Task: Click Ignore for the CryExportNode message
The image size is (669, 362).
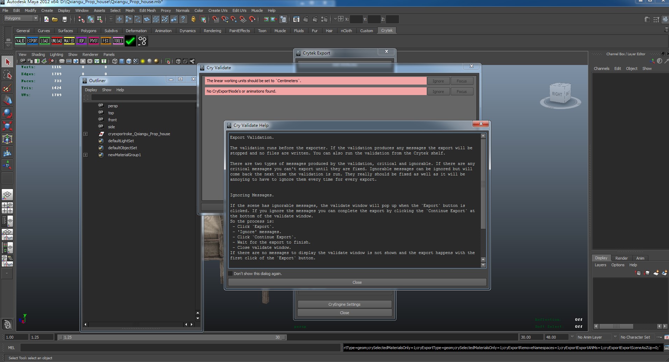Action: point(438,92)
